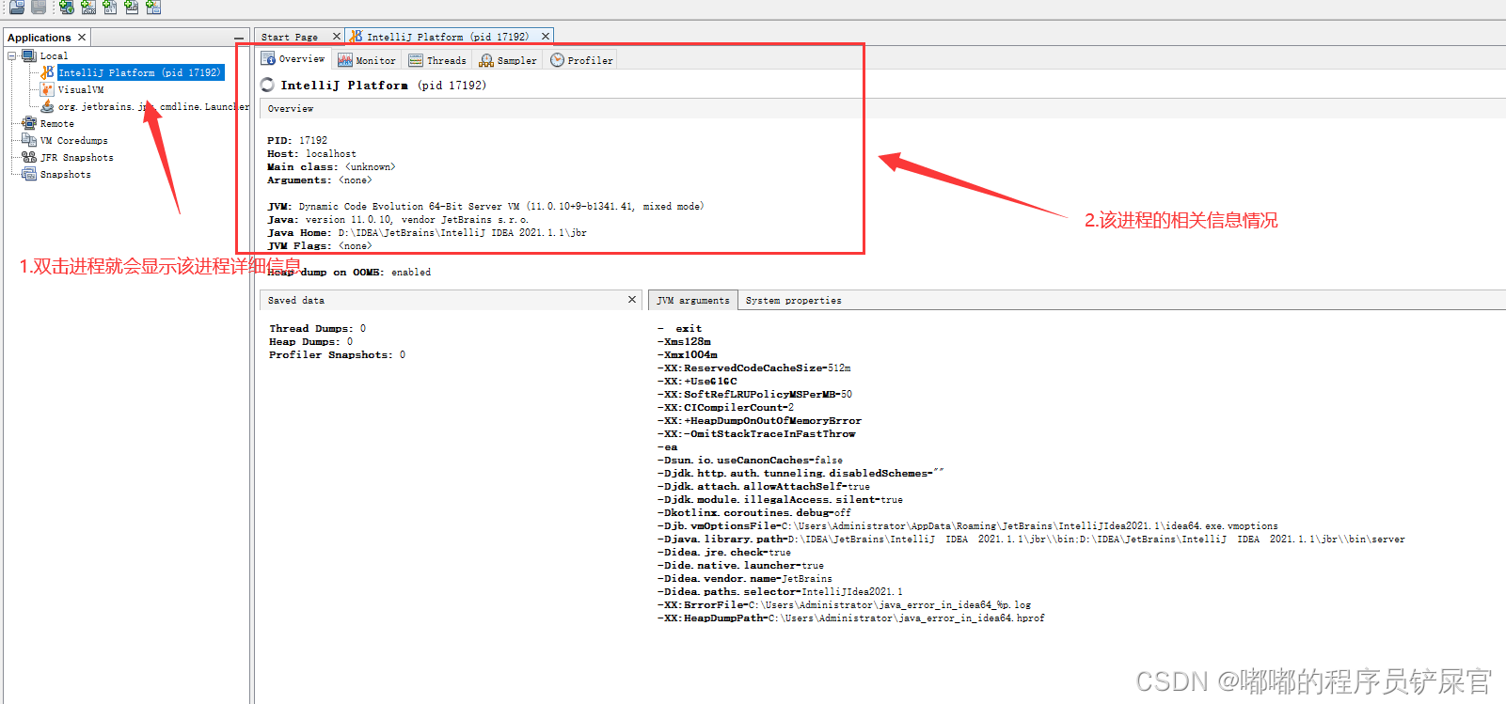Select VisualVM in the Applications tree

[81, 90]
